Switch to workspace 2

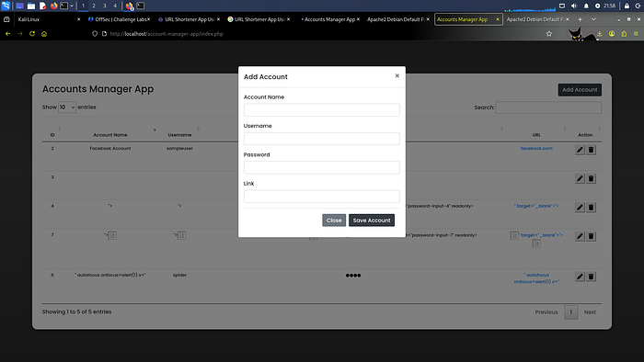pos(94,6)
